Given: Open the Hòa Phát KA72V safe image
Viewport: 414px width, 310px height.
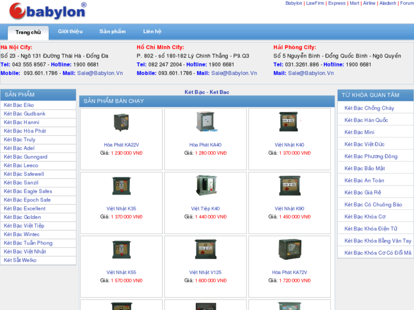Looking at the screenshot, I should coord(290,250).
